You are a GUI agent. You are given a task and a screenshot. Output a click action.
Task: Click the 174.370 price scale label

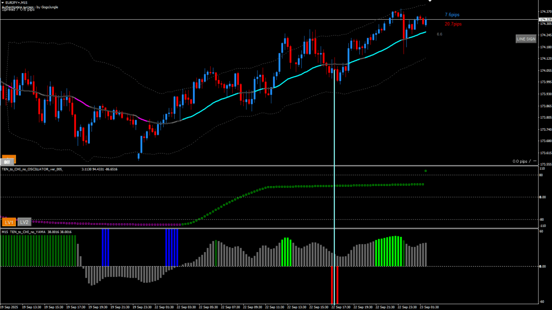point(545,11)
